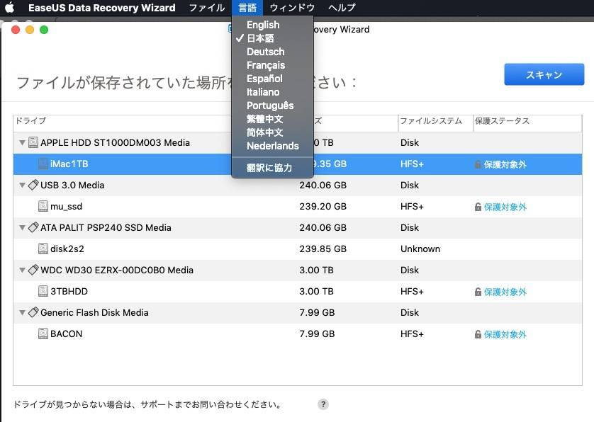Image resolution: width=594 pixels, height=422 pixels.
Task: Open the Apple menu
Action: (x=9, y=7)
